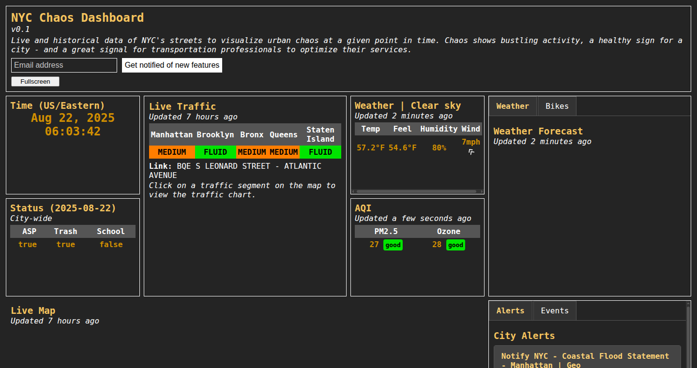Image resolution: width=697 pixels, height=368 pixels.
Task: Click the Staten Island column header
Action: tap(320, 134)
